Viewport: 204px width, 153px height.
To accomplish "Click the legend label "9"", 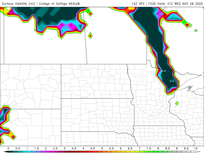I will 177,148.
